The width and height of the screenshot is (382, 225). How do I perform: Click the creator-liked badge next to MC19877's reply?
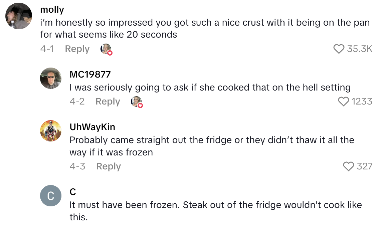point(136,102)
